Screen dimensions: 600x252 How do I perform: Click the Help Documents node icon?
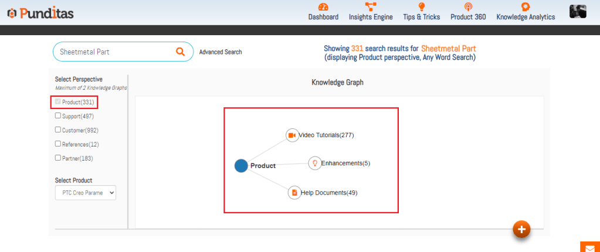(x=294, y=192)
